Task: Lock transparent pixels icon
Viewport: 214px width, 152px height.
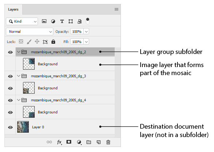Action: point(21,42)
